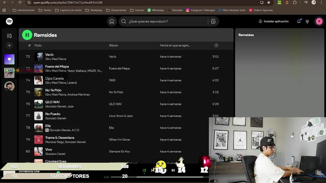Screen dimensions: 326x183
Task: View the site information icon in the address bar
Action: tap(29, 2)
